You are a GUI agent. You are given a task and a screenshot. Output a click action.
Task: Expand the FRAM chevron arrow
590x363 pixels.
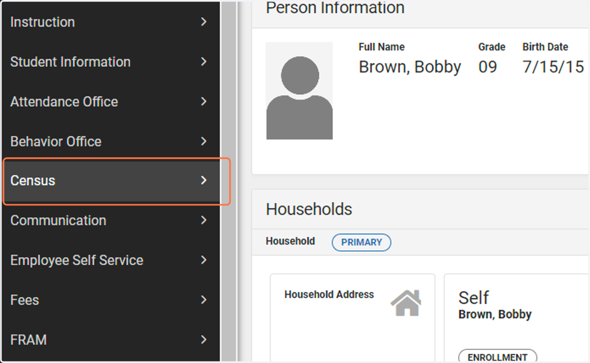(x=204, y=340)
